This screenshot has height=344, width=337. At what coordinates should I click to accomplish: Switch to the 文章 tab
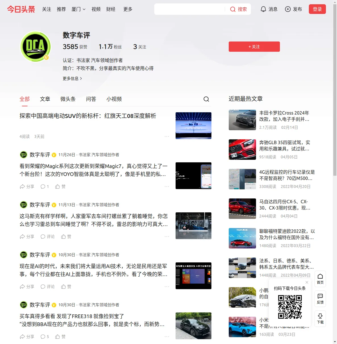point(45,99)
